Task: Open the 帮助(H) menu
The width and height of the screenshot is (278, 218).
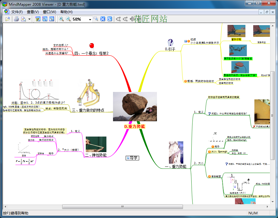Action: (x=66, y=12)
